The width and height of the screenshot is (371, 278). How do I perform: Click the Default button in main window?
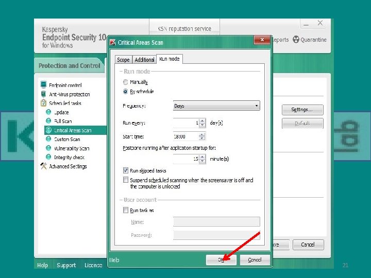click(302, 123)
